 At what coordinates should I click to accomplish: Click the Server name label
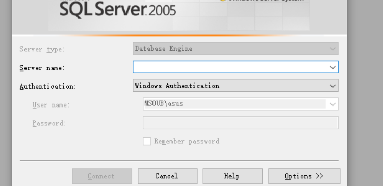point(42,68)
